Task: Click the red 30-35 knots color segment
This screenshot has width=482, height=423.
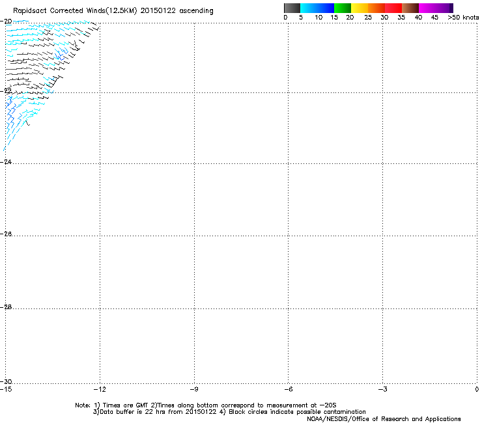Action: 393,8
